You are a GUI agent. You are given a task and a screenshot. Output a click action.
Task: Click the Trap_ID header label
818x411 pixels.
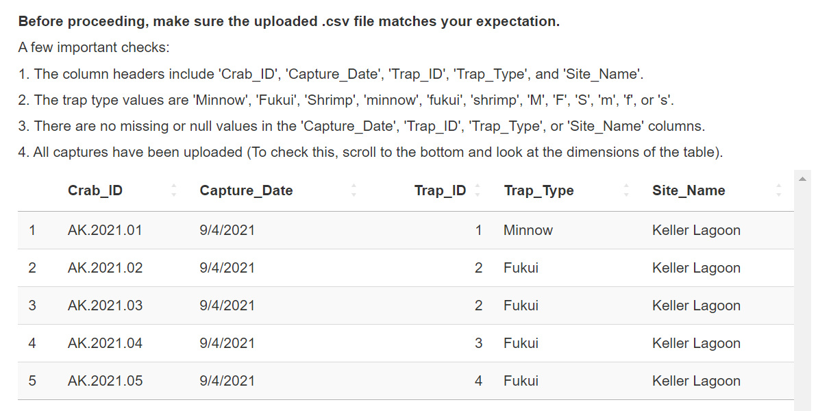(440, 190)
